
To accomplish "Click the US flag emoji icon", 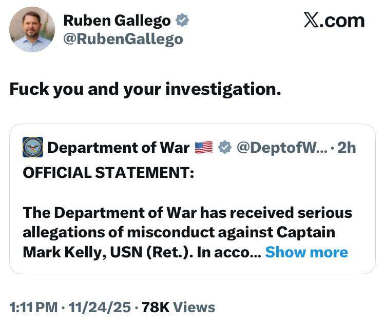I will [x=204, y=148].
